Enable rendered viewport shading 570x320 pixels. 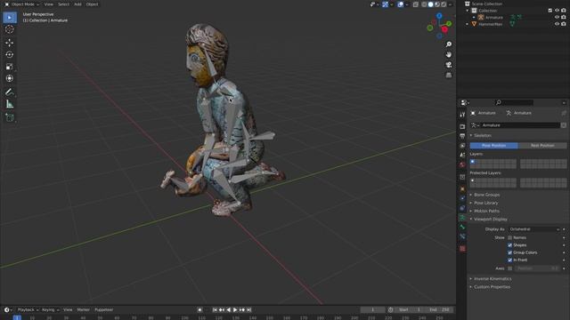click(444, 4)
